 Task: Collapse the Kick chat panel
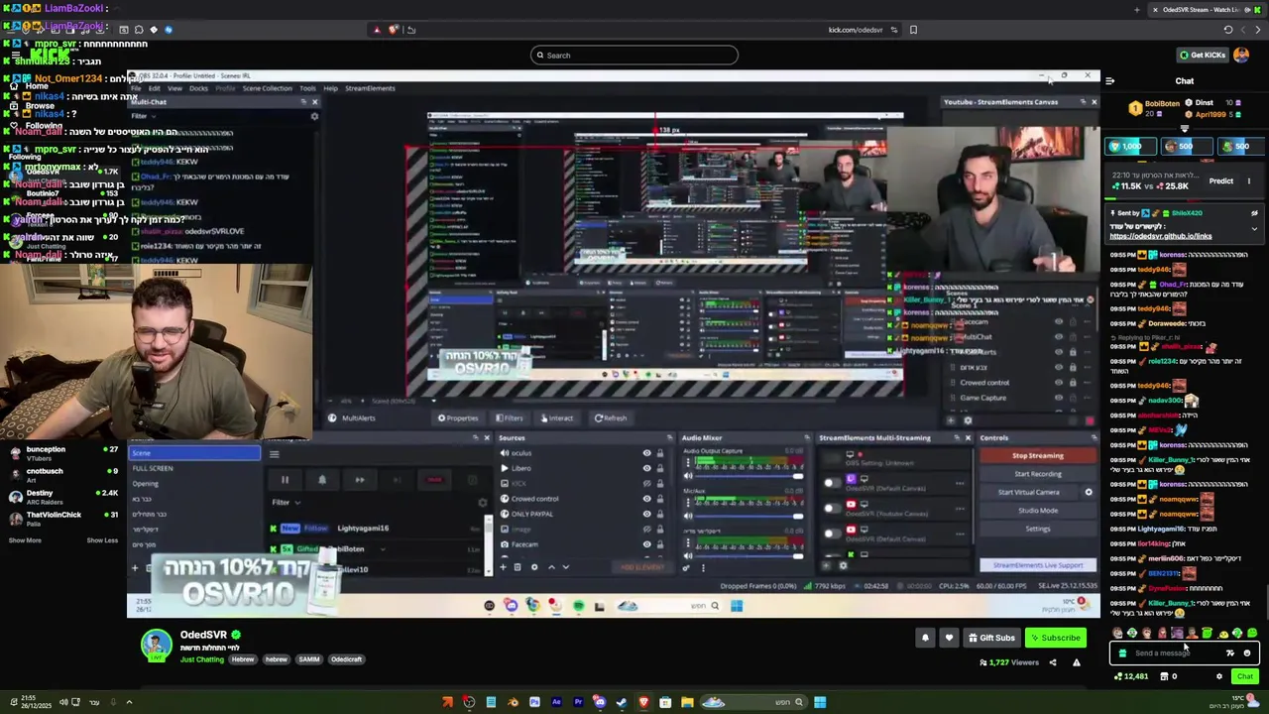coord(1110,81)
